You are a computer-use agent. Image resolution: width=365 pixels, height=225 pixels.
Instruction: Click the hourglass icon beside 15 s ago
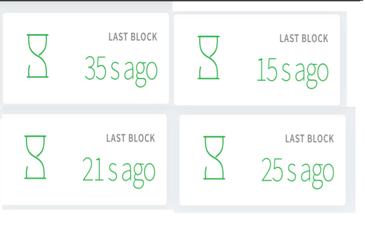[x=209, y=58]
